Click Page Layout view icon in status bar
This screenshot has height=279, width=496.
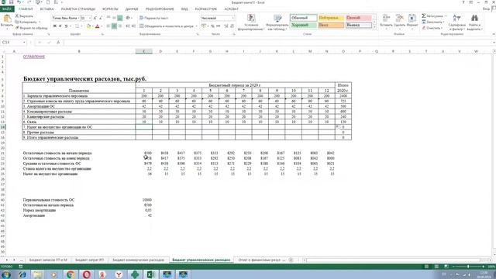click(x=436, y=267)
